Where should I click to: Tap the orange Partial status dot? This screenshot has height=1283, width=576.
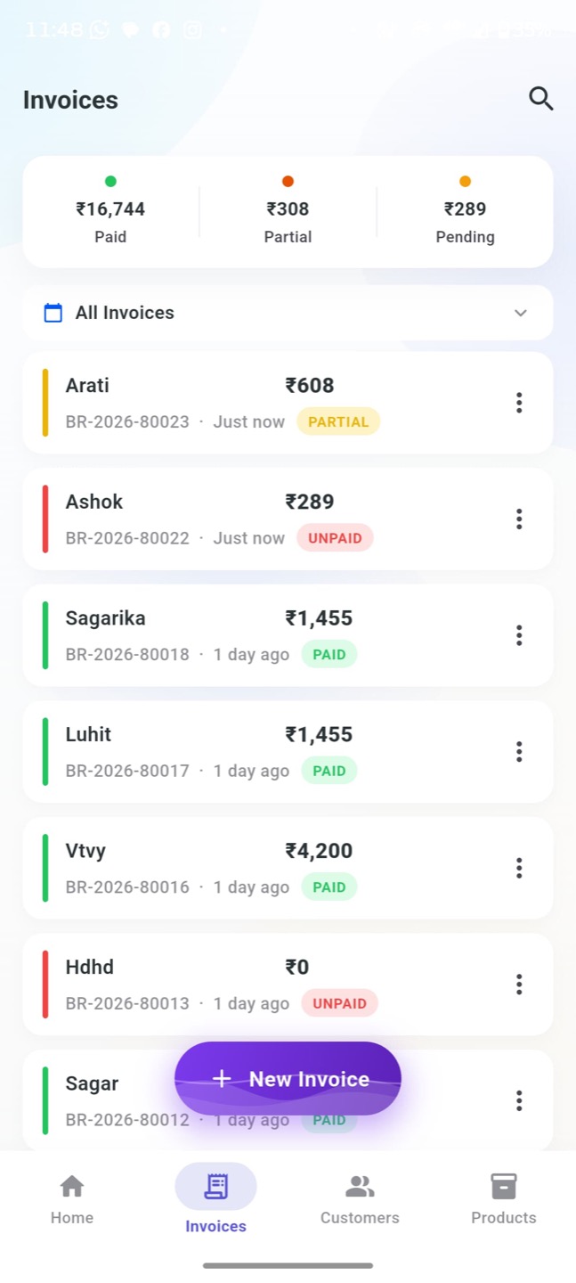(288, 181)
